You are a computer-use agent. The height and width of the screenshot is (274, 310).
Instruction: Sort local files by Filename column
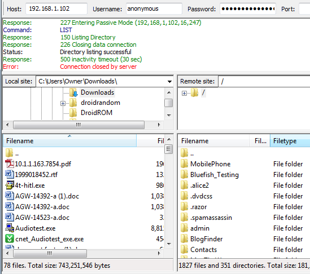(x=69, y=141)
